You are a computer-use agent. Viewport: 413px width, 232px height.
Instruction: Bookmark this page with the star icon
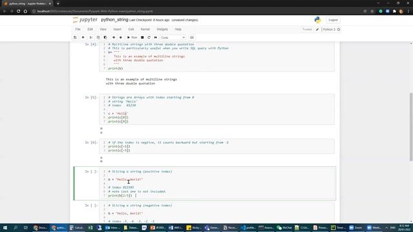(372, 12)
